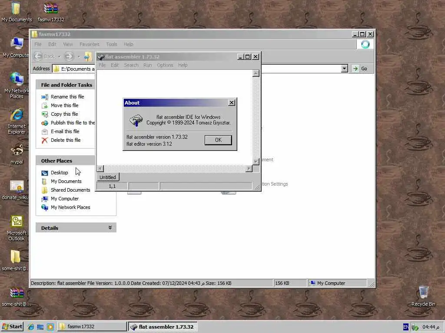Click the flat assembler logo in About dialog

[136, 120]
